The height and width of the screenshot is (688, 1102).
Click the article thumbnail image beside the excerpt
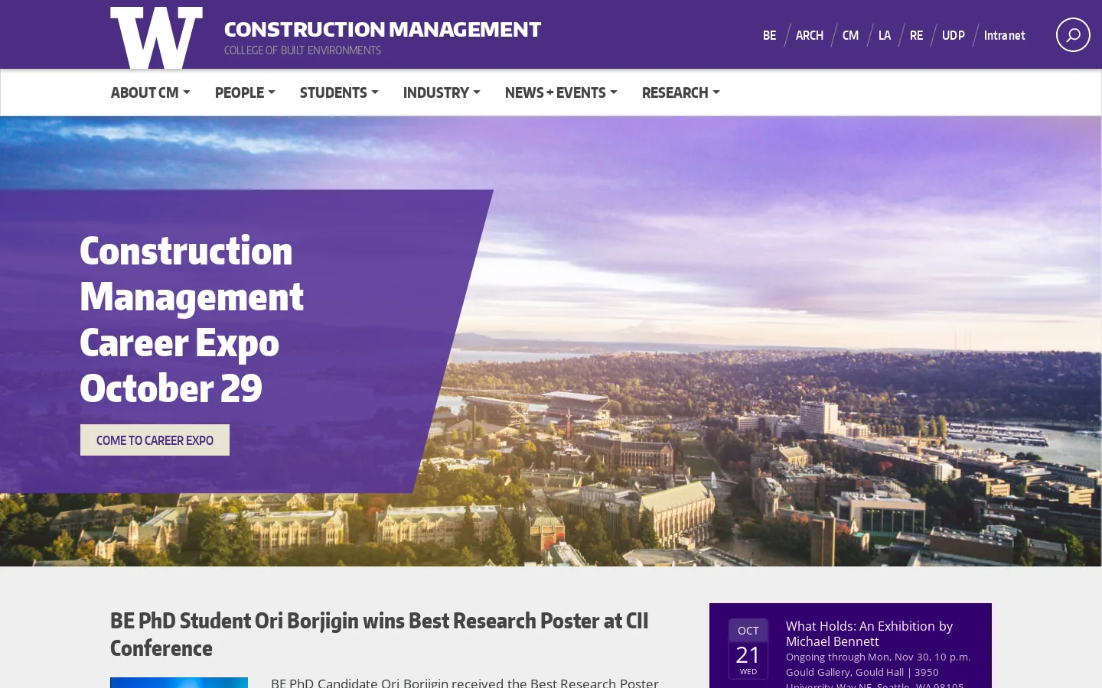pyautogui.click(x=179, y=683)
